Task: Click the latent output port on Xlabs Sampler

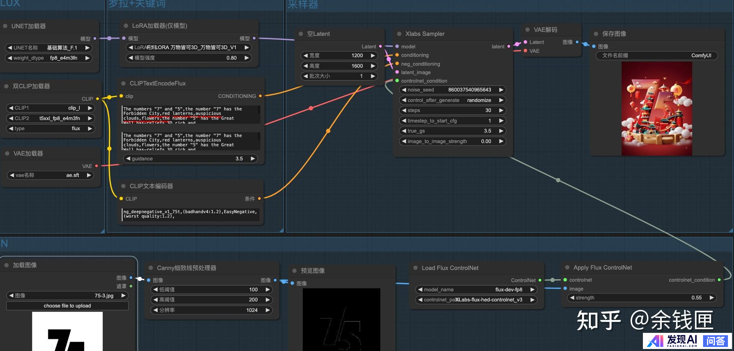Action: [509, 47]
